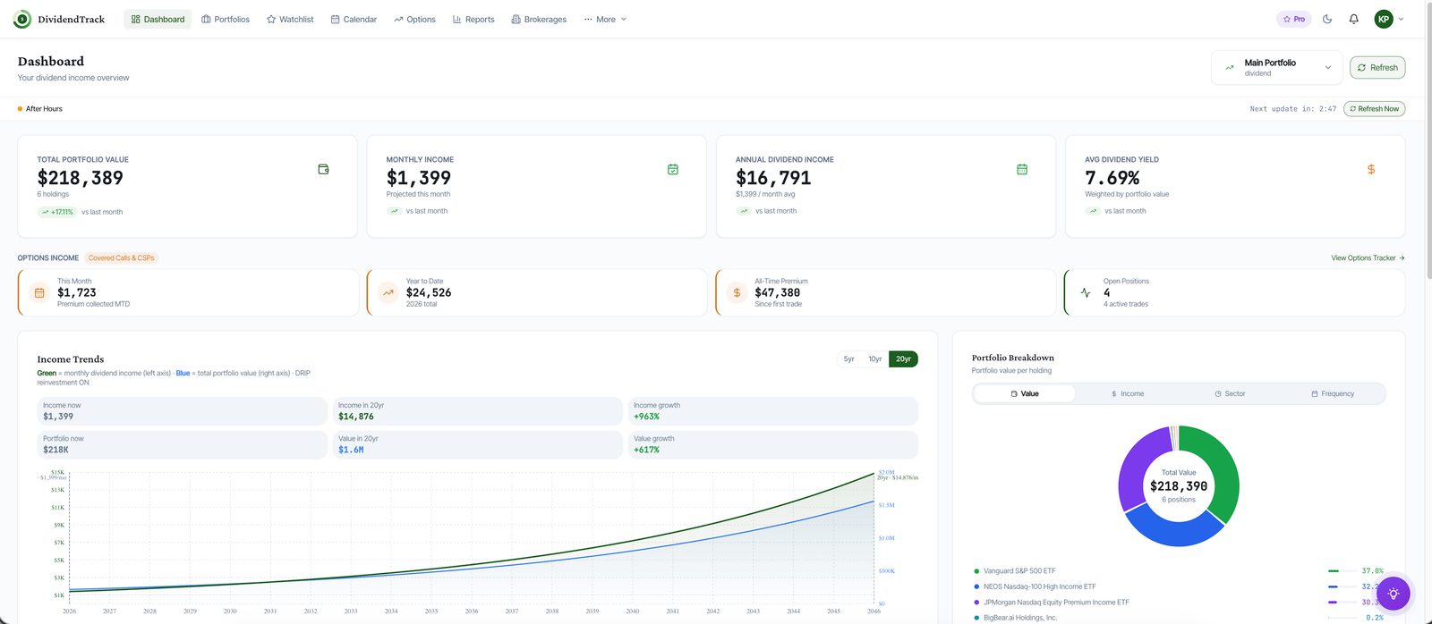The image size is (1432, 624).
Task: Expand the More menu
Action: pyautogui.click(x=605, y=19)
